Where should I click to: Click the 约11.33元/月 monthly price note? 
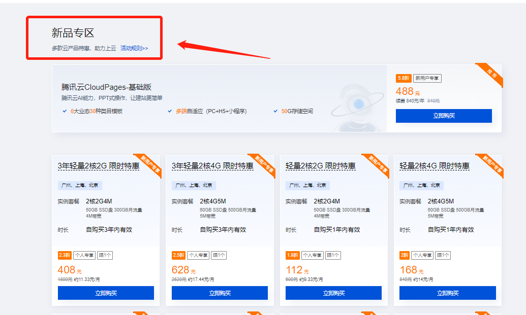point(87,279)
